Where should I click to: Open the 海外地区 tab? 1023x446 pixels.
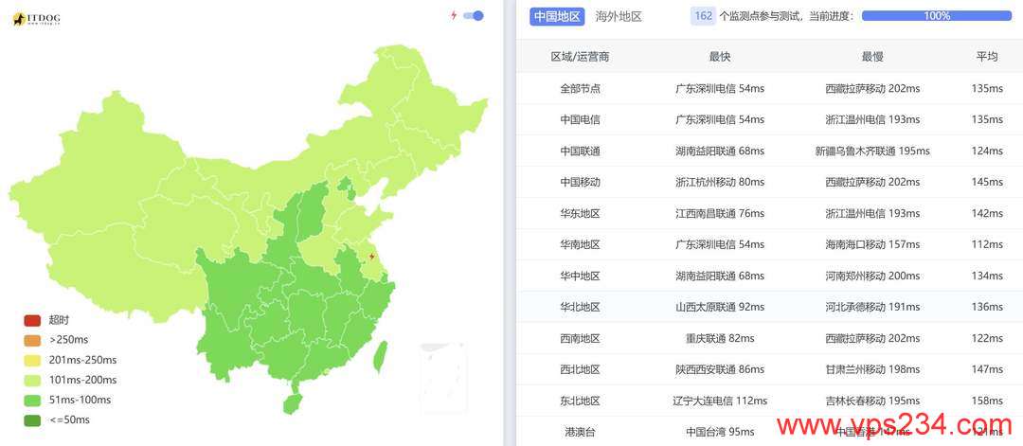pyautogui.click(x=619, y=16)
